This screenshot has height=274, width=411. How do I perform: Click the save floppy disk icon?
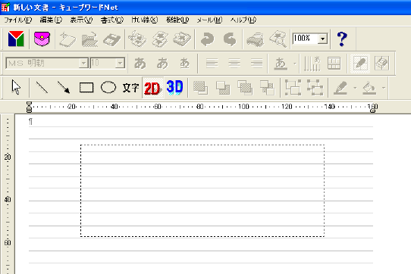pos(111,39)
